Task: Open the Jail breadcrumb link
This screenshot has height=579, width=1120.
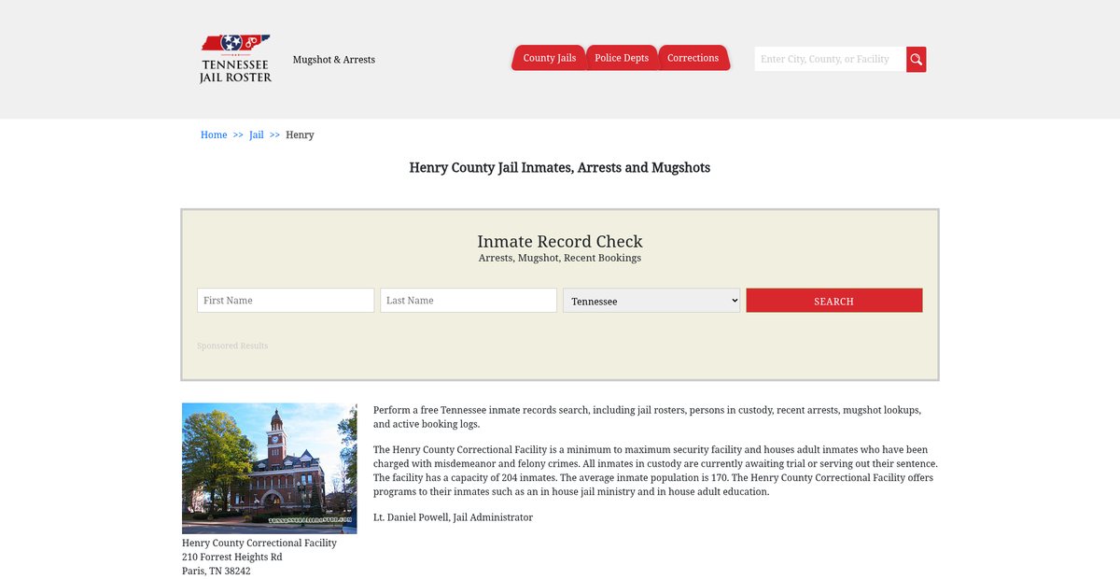Action: tap(257, 135)
